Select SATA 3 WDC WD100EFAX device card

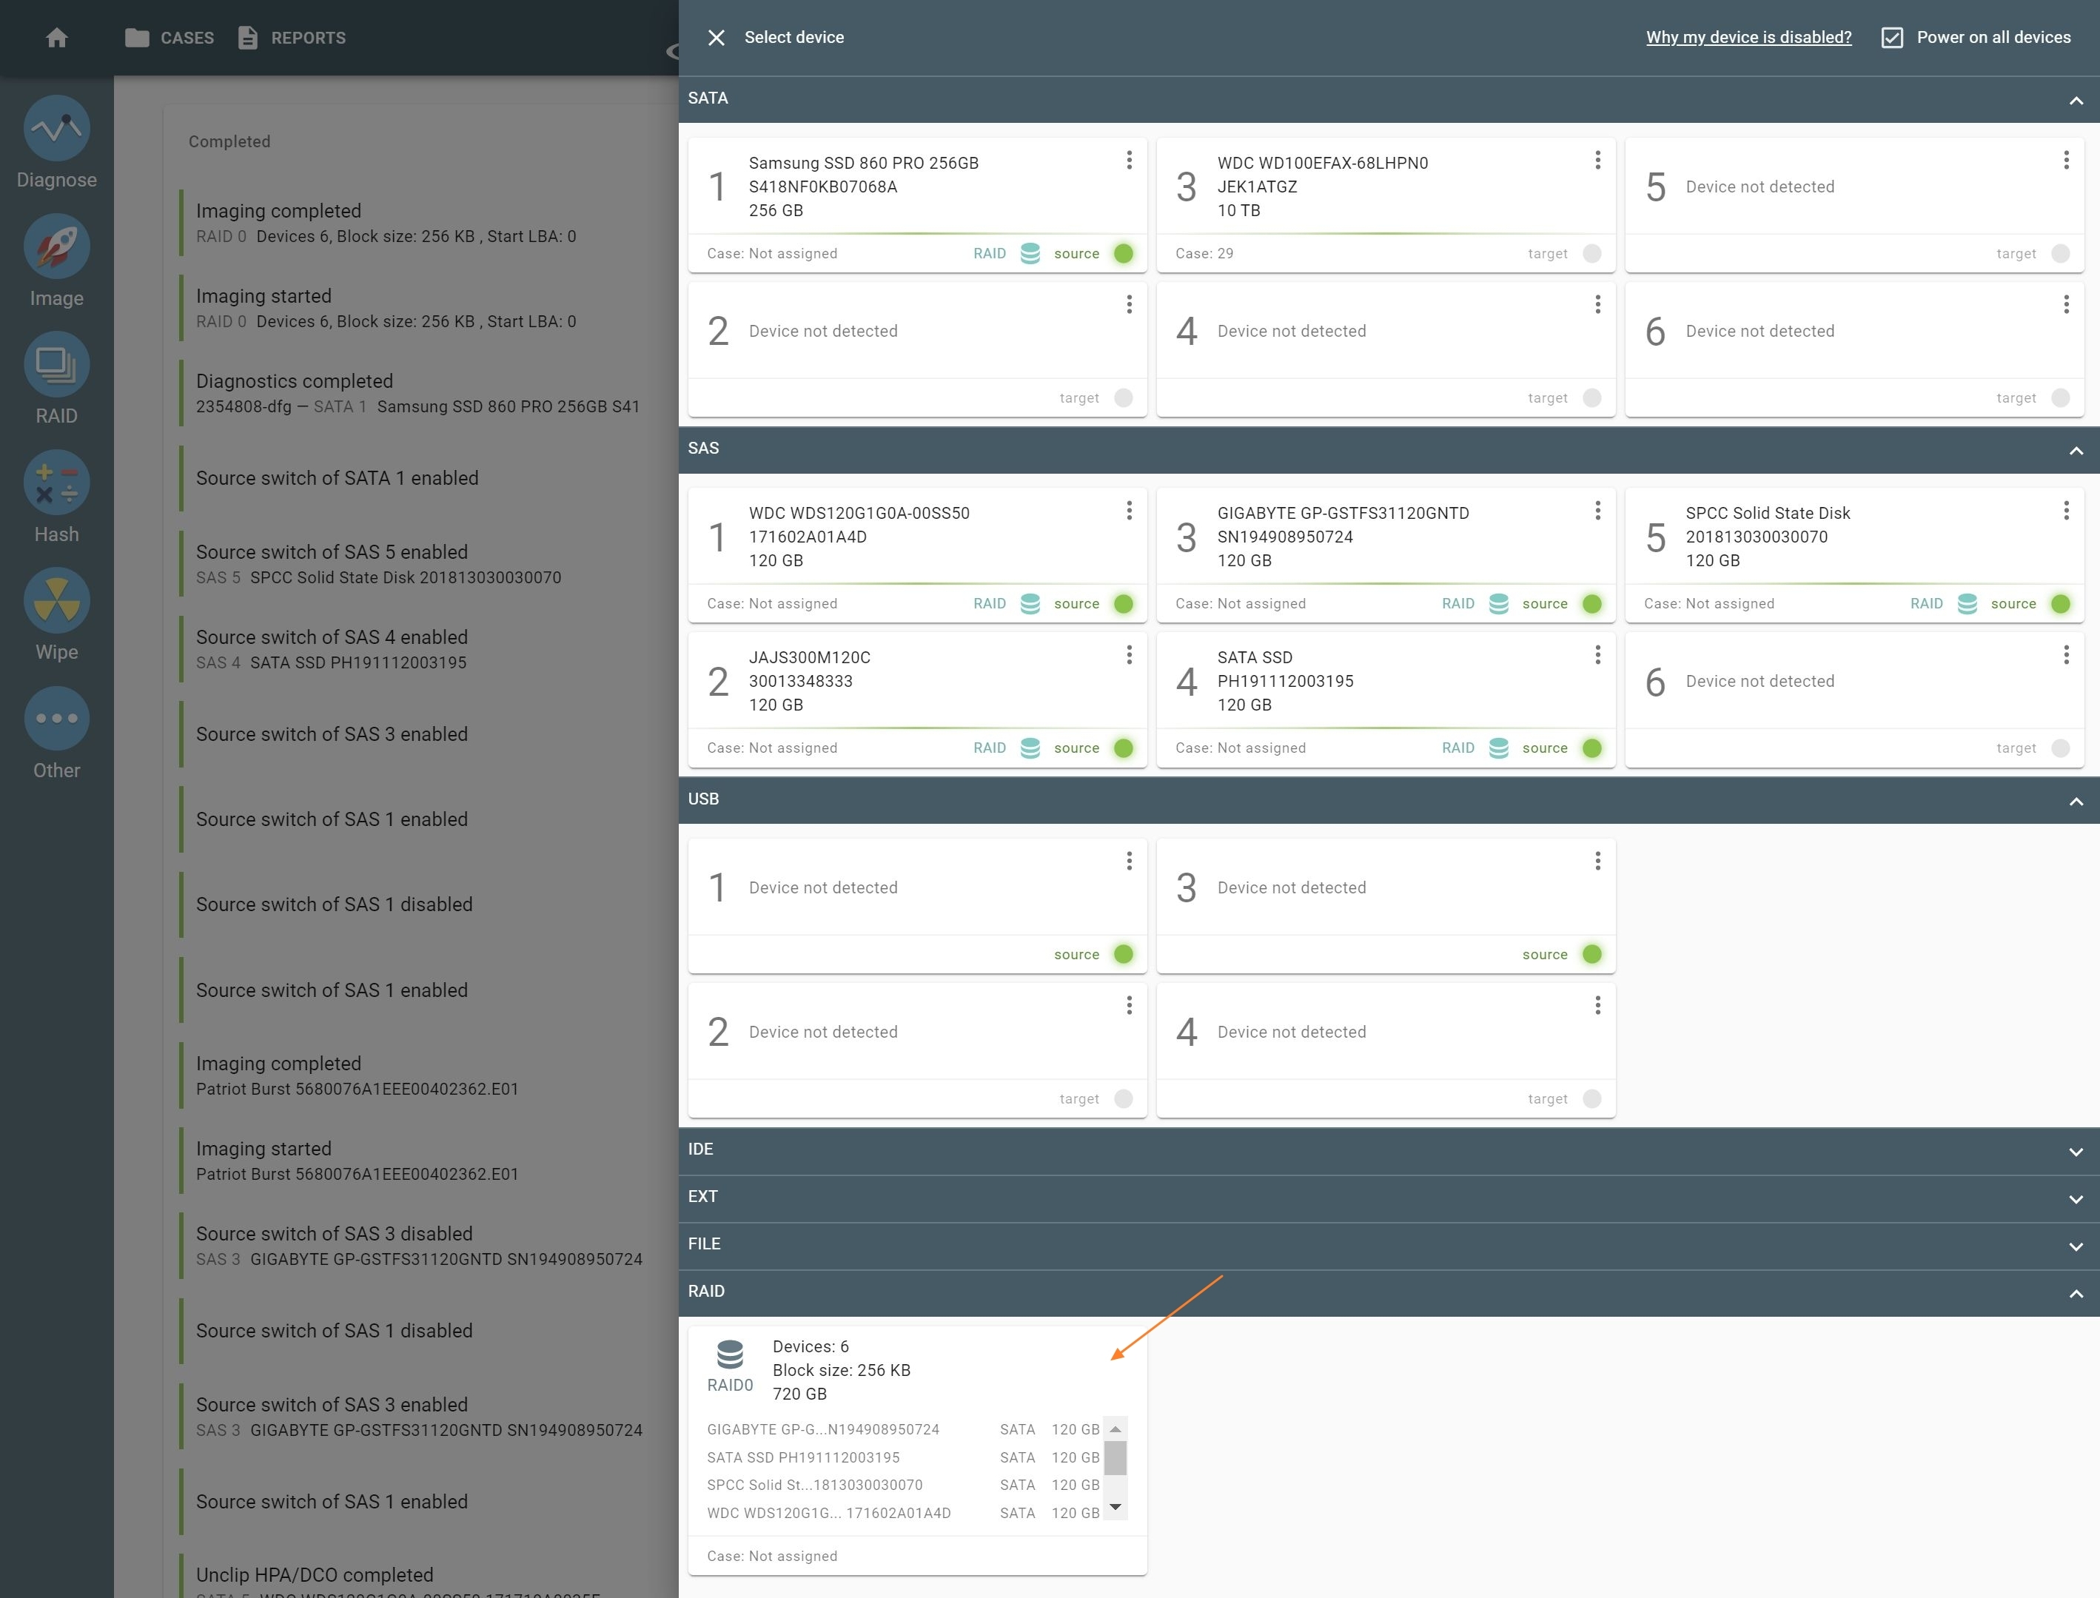1386,204
